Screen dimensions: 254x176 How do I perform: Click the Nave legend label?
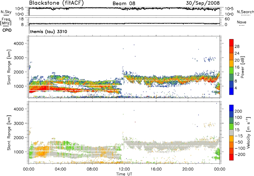242,22
